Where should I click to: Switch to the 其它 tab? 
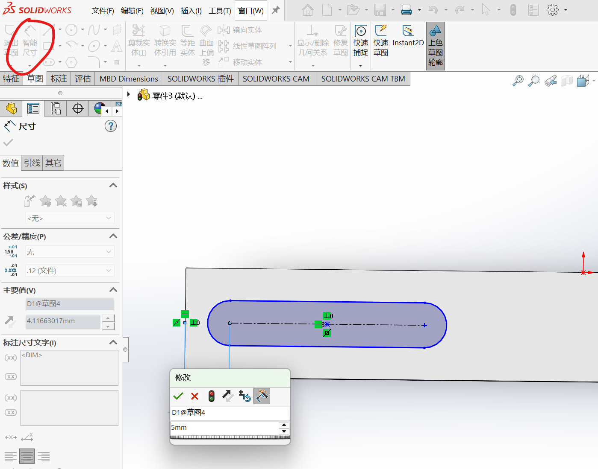[53, 163]
